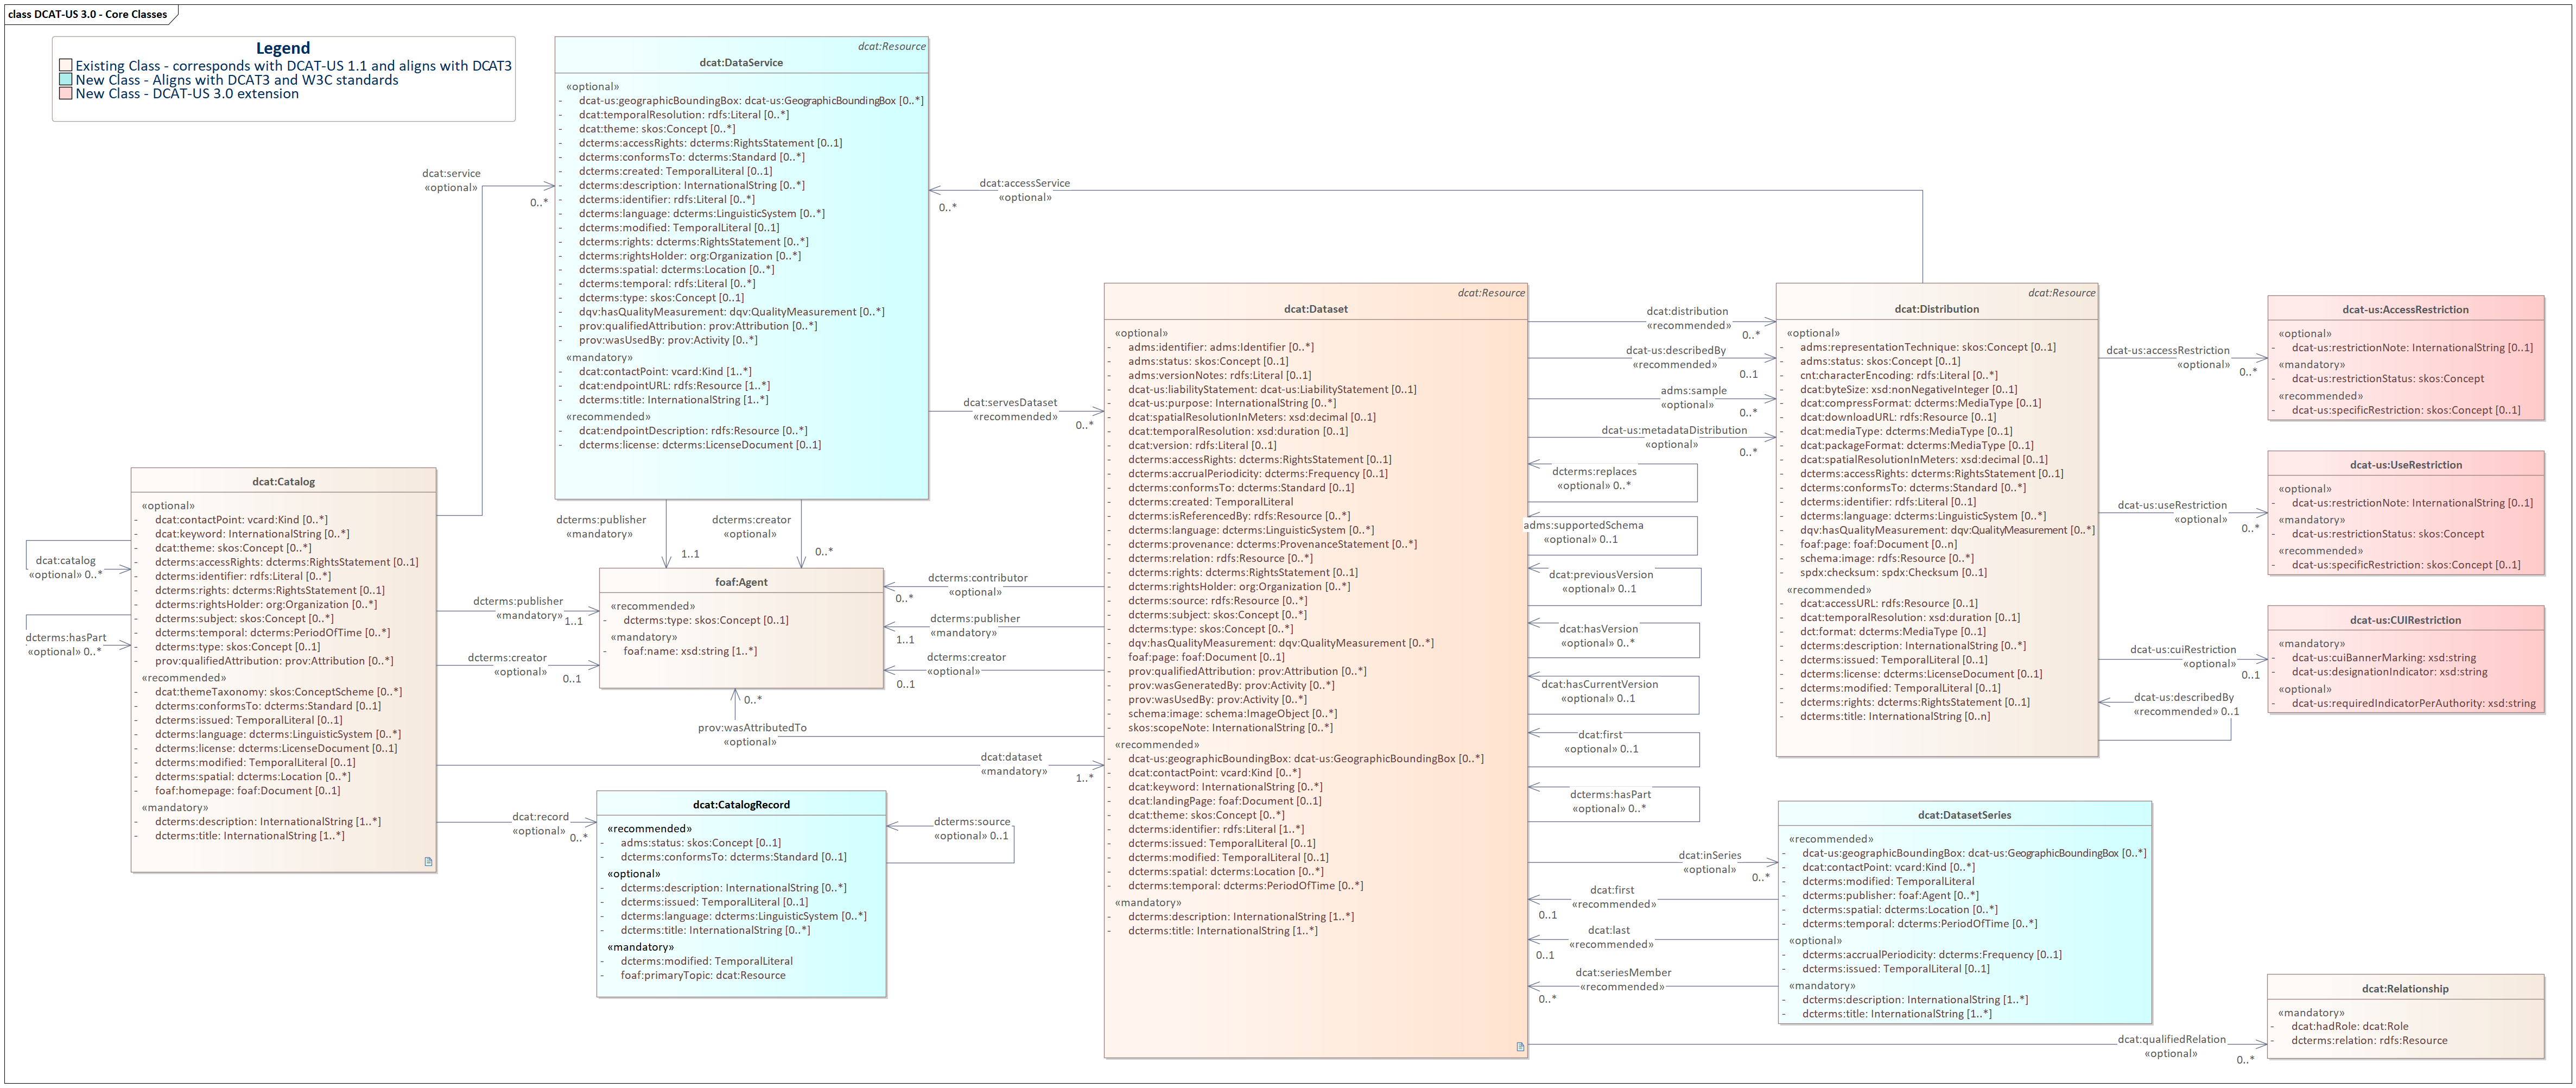
Task: Select the dcat:DatasetSeries class header
Action: [1964, 814]
